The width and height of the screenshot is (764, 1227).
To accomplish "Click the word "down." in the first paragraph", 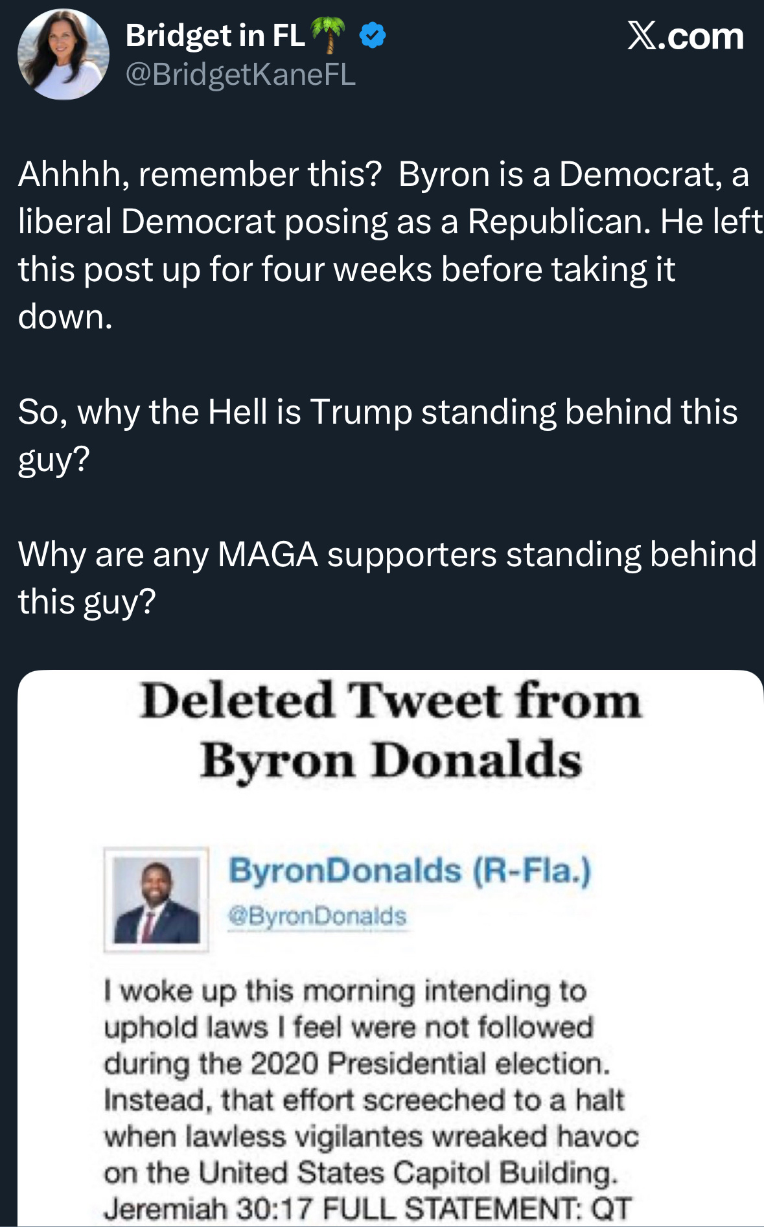I will pos(65,317).
